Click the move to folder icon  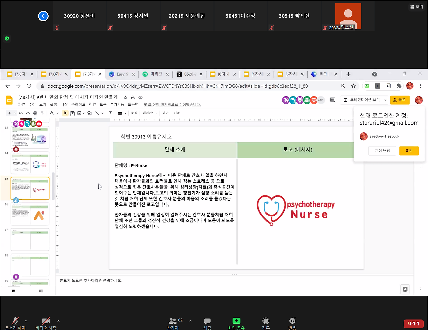tap(133, 97)
